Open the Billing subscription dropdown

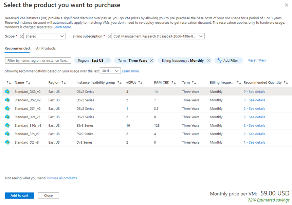(158, 36)
